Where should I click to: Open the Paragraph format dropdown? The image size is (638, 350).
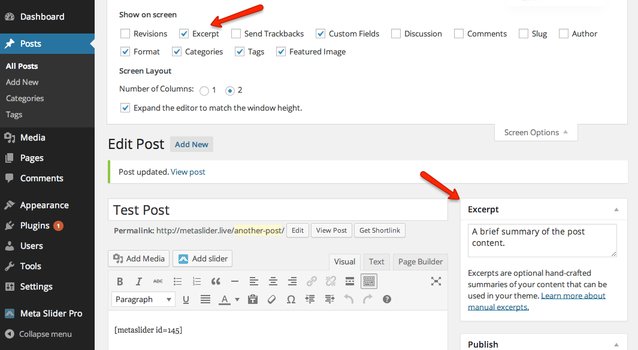[143, 299]
